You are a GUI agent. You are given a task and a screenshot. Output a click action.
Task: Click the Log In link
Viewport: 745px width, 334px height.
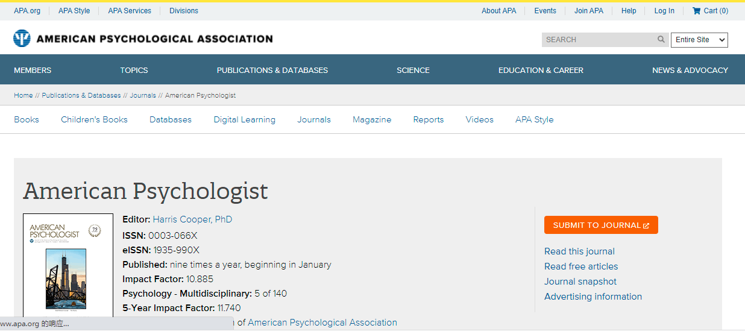[664, 11]
